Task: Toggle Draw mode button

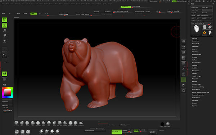Action: click(4, 25)
